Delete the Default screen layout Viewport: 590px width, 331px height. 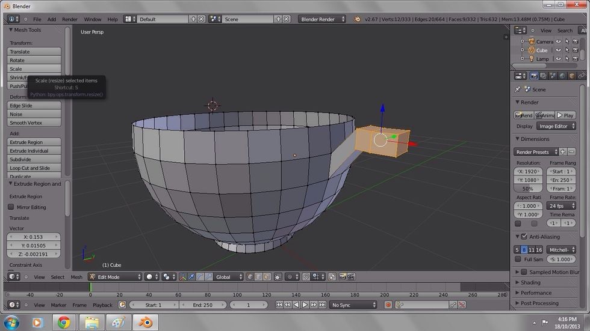point(202,19)
